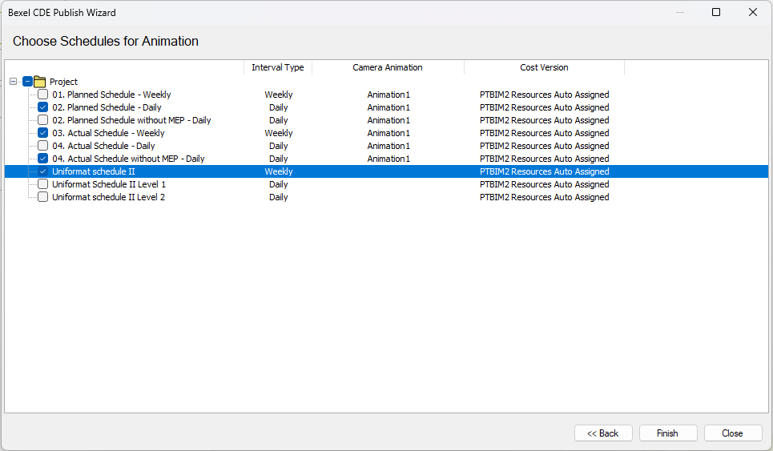Open Interval Type cell for Uniformat schedule II

279,171
